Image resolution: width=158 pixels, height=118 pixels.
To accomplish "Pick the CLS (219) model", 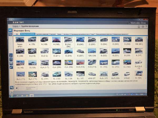I will [x=92, y=64].
